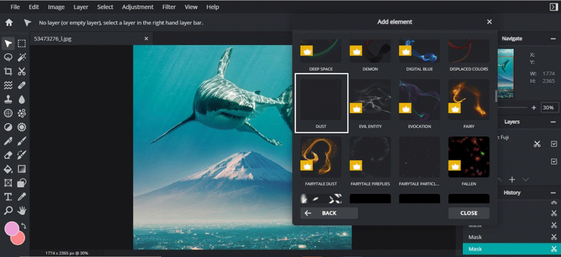Select the Crop tool

(8, 71)
